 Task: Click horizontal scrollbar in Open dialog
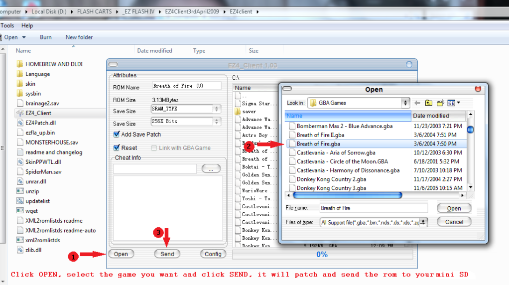(x=347, y=195)
